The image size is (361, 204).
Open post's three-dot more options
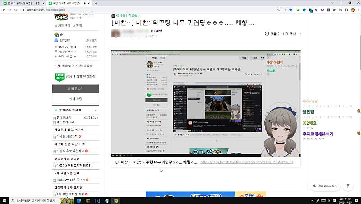[x=300, y=34]
